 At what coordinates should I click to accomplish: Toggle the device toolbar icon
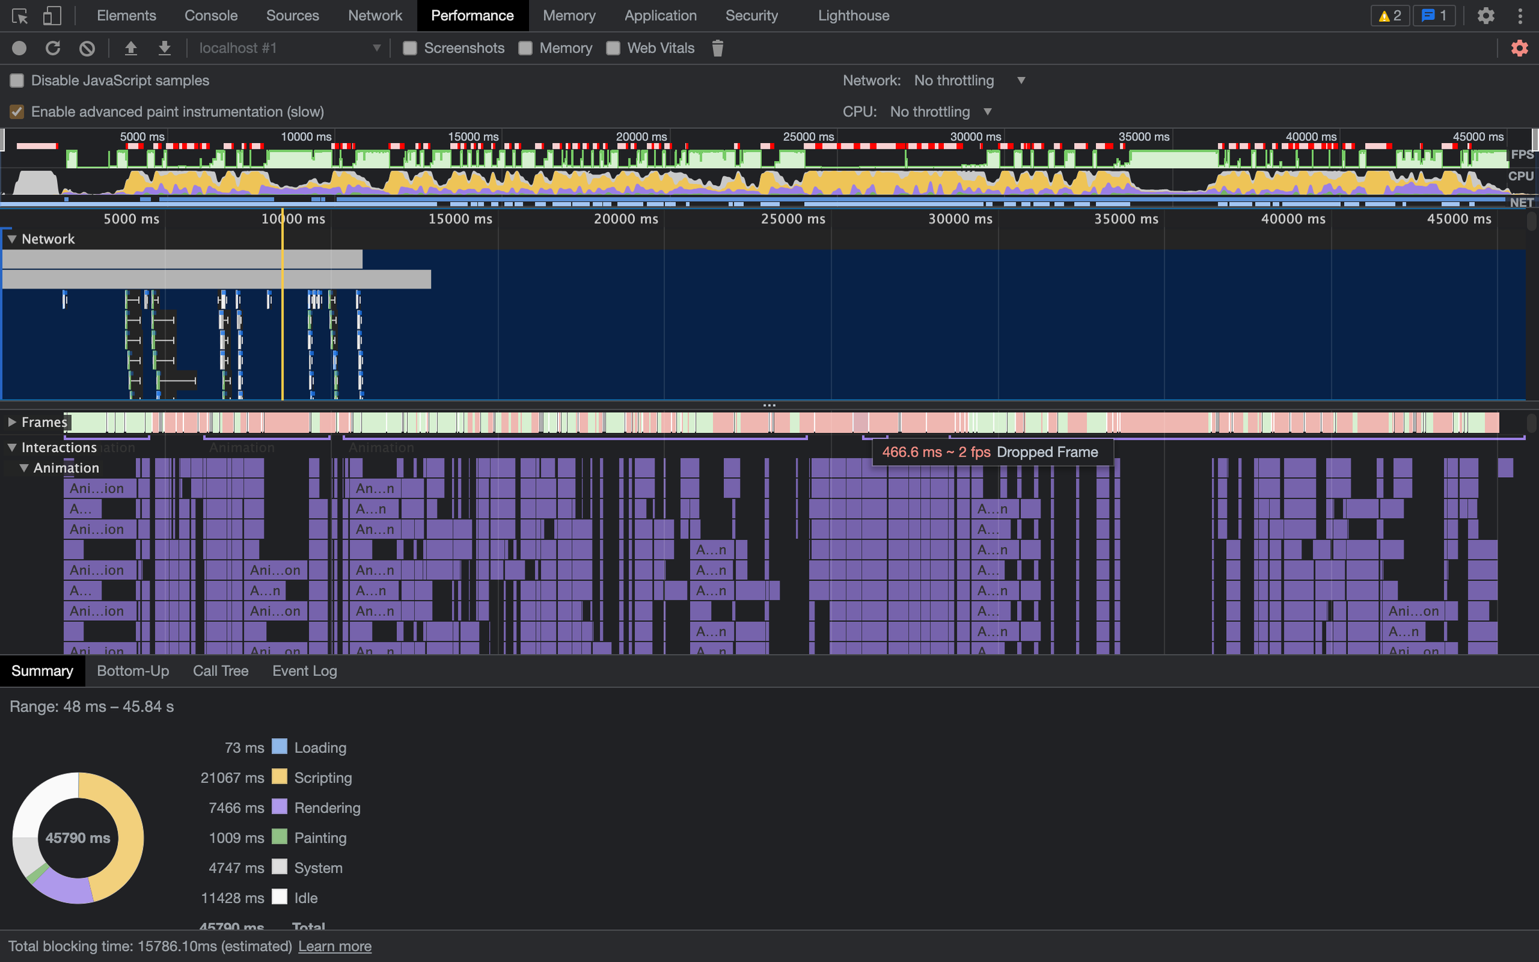pos(52,15)
